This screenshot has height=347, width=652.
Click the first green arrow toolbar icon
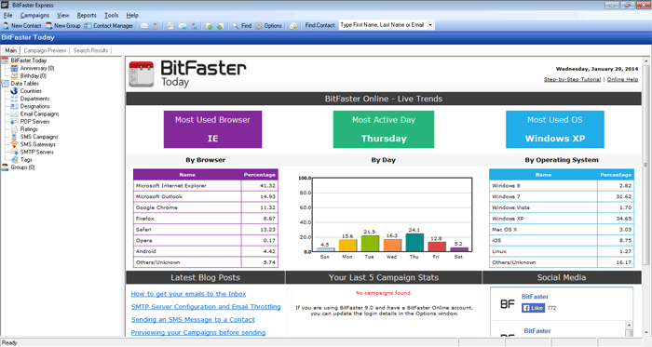210,26
